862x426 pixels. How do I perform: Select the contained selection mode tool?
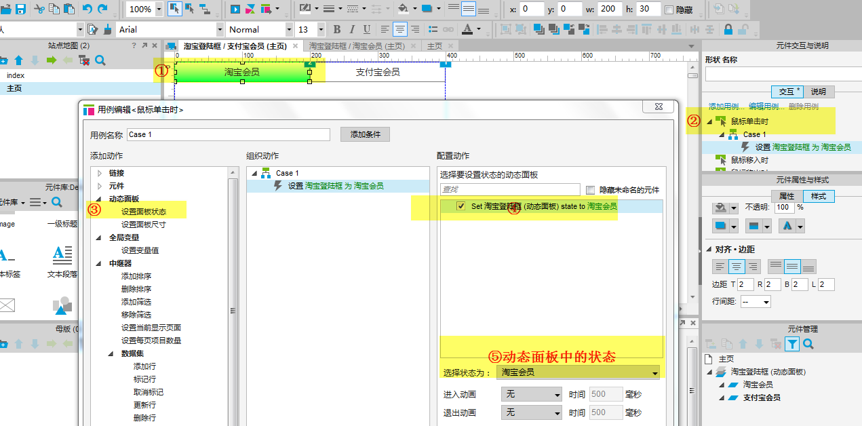coord(190,9)
